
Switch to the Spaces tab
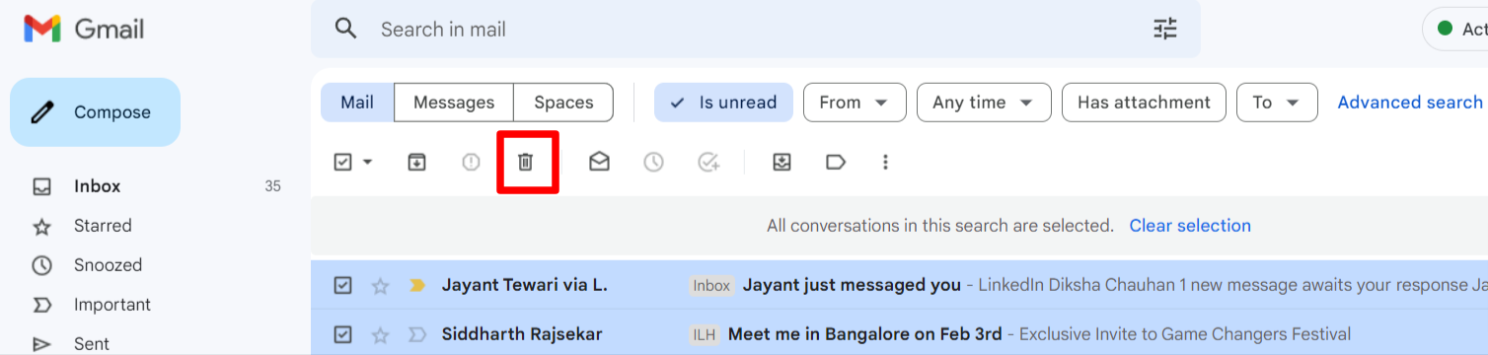pos(563,103)
